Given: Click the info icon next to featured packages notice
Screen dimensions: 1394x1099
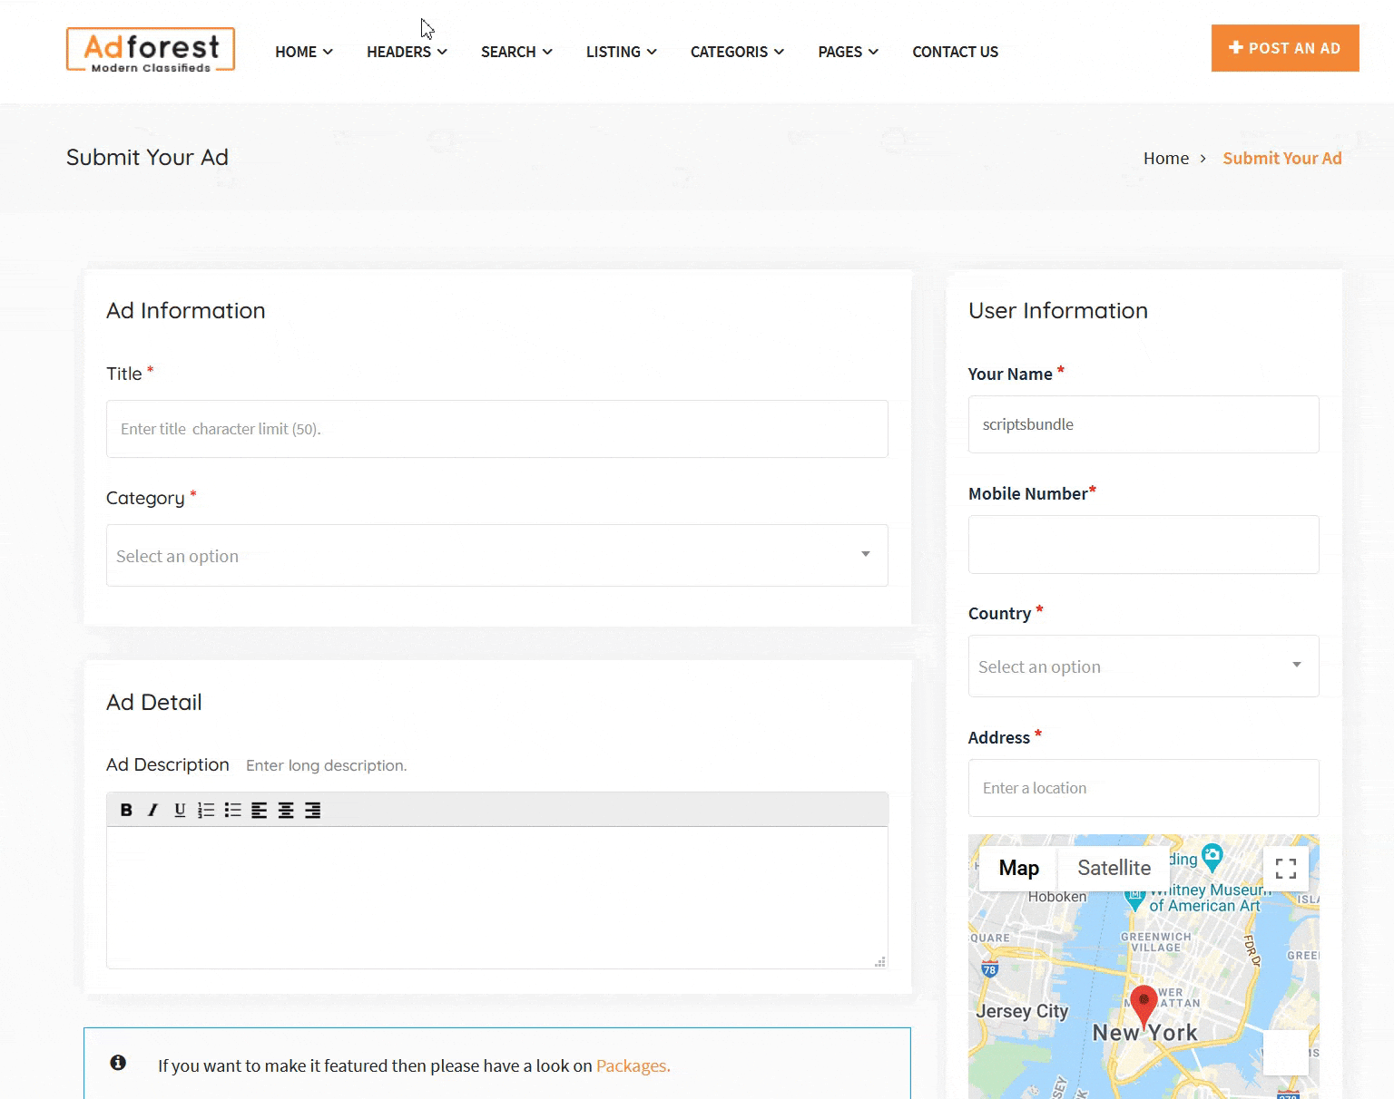Looking at the screenshot, I should [x=118, y=1063].
